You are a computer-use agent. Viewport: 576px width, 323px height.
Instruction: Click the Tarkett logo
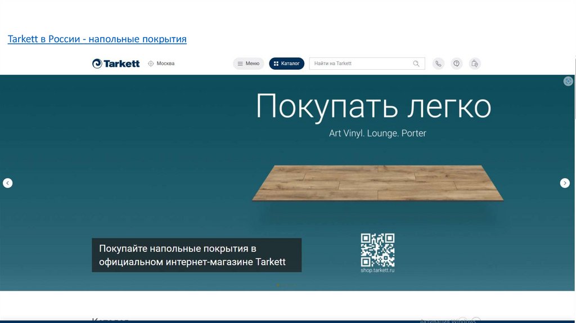click(x=116, y=64)
